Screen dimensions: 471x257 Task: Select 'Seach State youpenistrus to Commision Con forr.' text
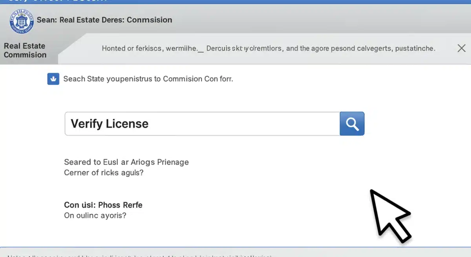(148, 79)
